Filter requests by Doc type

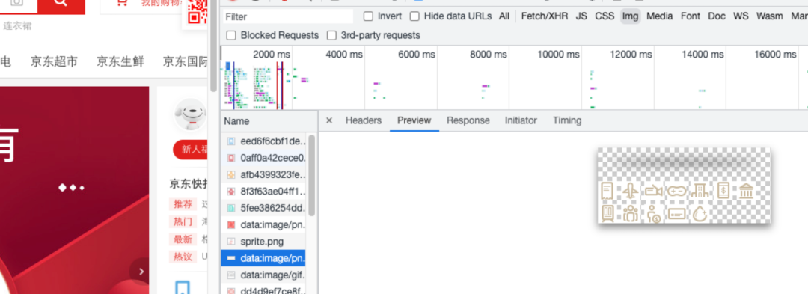coord(716,16)
